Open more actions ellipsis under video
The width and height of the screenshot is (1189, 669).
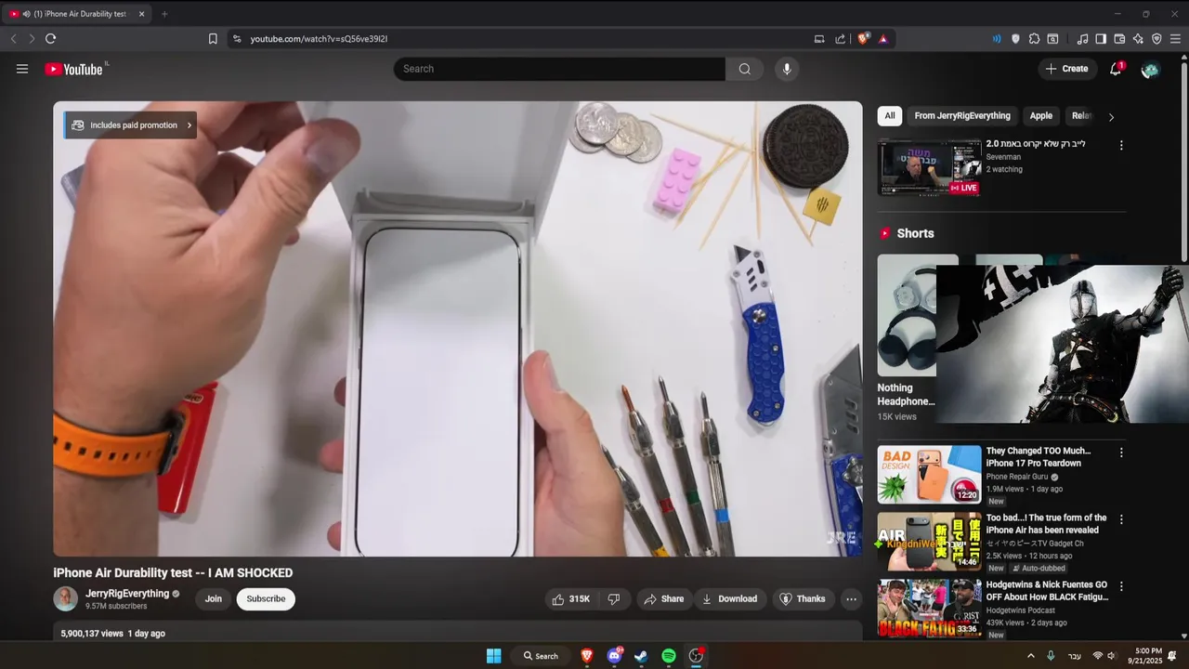pos(851,599)
